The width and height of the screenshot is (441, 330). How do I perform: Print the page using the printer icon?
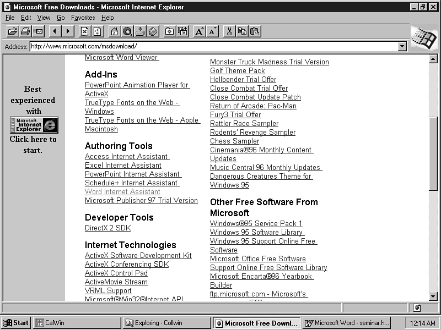click(25, 31)
